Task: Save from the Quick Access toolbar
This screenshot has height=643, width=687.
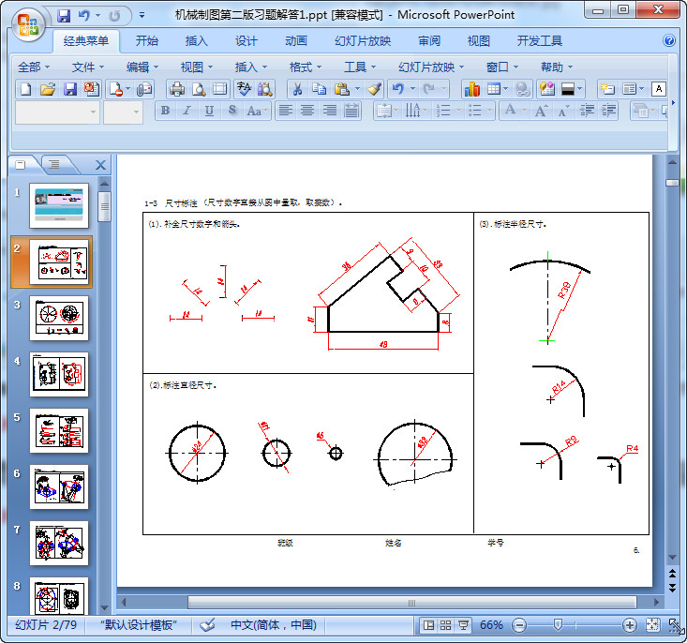Action: pos(64,16)
